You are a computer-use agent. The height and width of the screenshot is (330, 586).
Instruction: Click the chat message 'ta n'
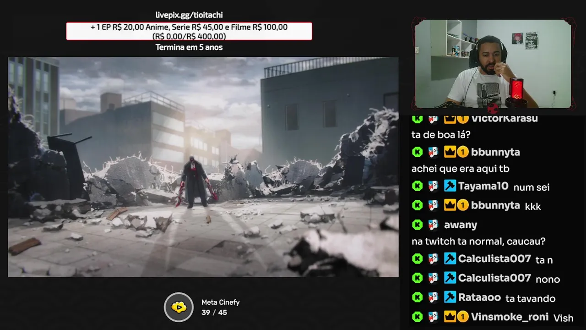click(544, 260)
